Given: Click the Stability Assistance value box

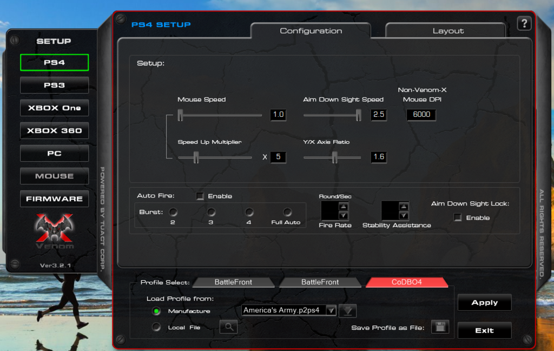Looking at the screenshot, I should pyautogui.click(x=390, y=211).
